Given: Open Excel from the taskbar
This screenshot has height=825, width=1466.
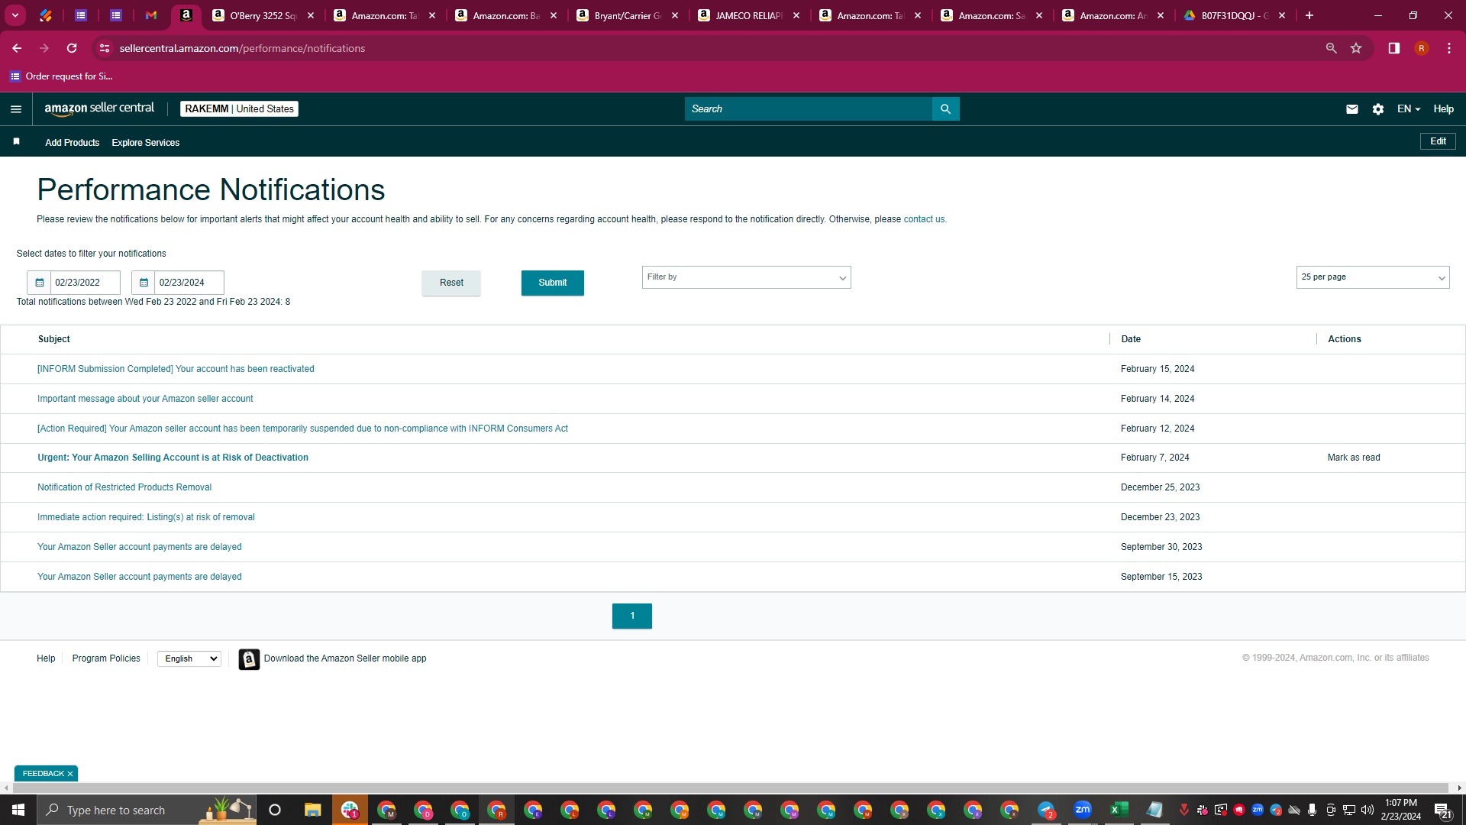Looking at the screenshot, I should pyautogui.click(x=1119, y=810).
